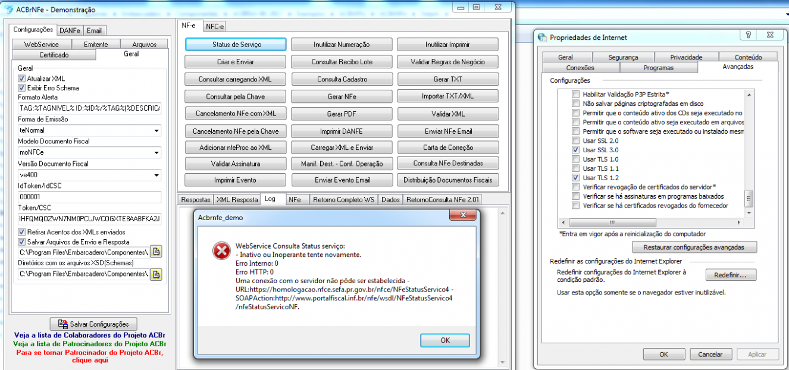The image size is (789, 370).
Task: Click Para se tornar Patrocinador link
Action: click(x=89, y=356)
